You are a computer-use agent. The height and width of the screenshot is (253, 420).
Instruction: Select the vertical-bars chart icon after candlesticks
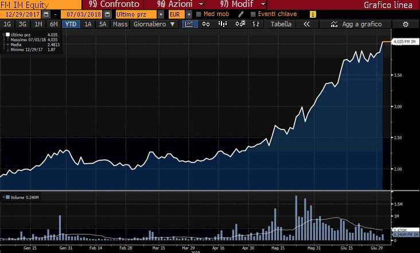click(x=223, y=24)
